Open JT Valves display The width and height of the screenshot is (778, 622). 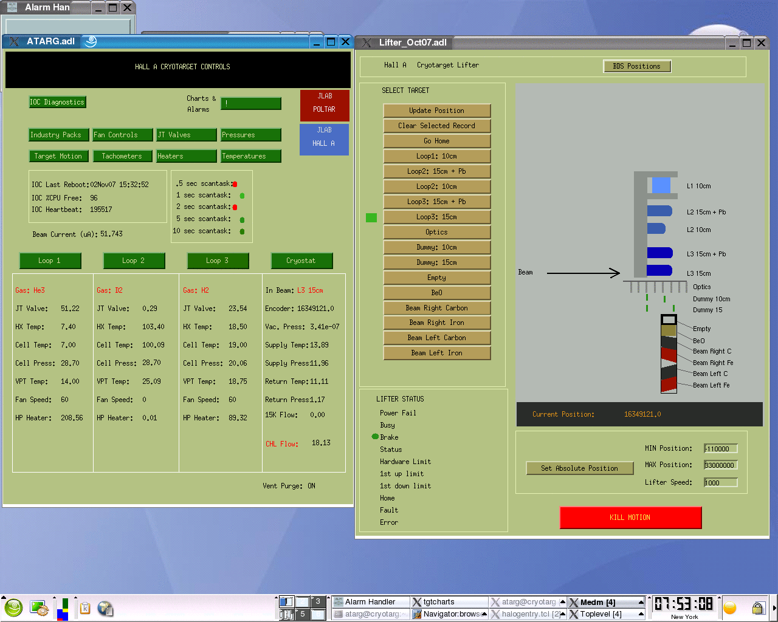coord(187,135)
